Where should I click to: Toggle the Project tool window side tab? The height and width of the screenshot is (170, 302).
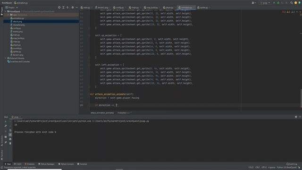coord(2,11)
